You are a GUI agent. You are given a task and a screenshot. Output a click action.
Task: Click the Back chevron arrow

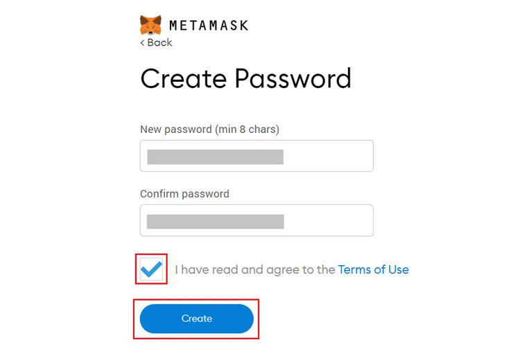click(x=143, y=43)
